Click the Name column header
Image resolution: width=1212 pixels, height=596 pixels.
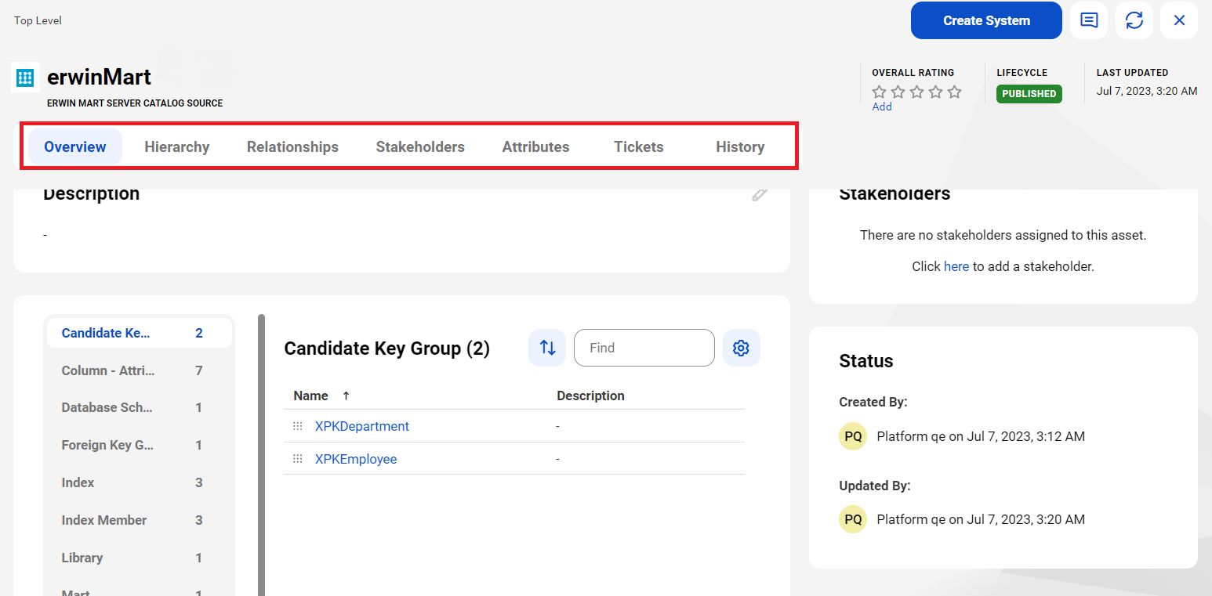click(310, 396)
